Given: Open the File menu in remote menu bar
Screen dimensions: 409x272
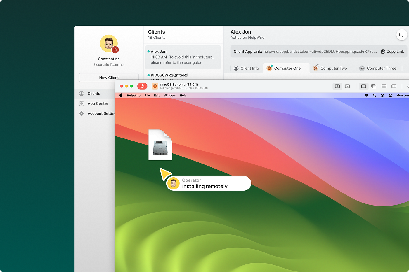Looking at the screenshot, I should [147, 96].
